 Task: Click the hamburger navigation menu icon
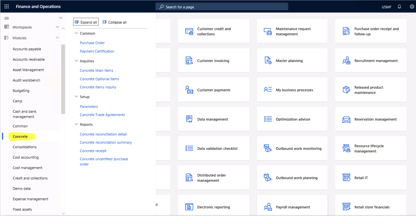point(6,18)
